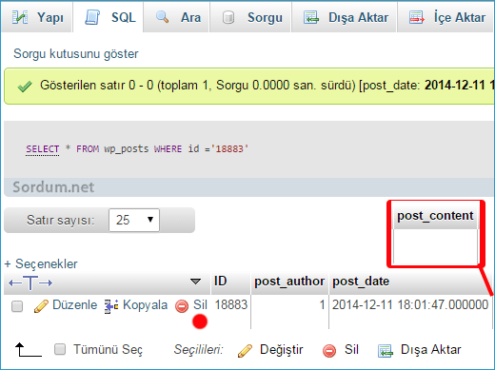495x370 pixels.
Task: Click the Değiştir bulk button
Action: (282, 349)
